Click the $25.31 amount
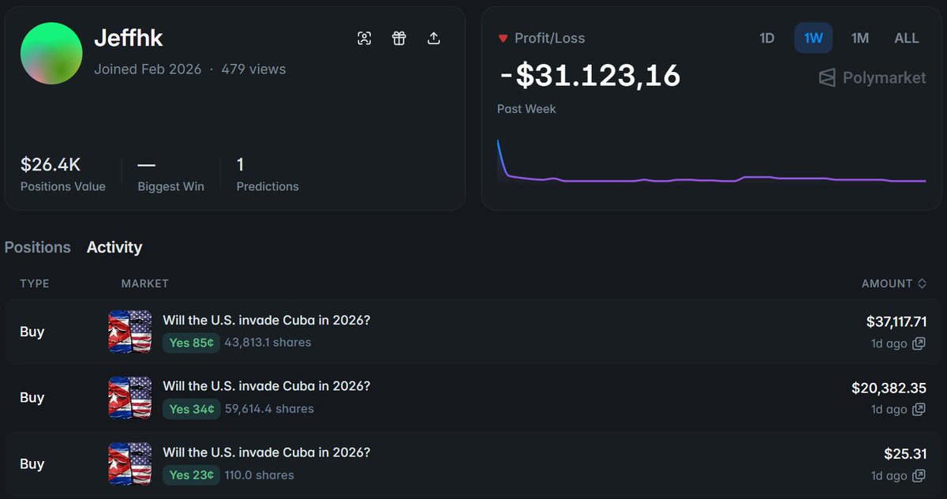The width and height of the screenshot is (947, 499). click(x=906, y=454)
